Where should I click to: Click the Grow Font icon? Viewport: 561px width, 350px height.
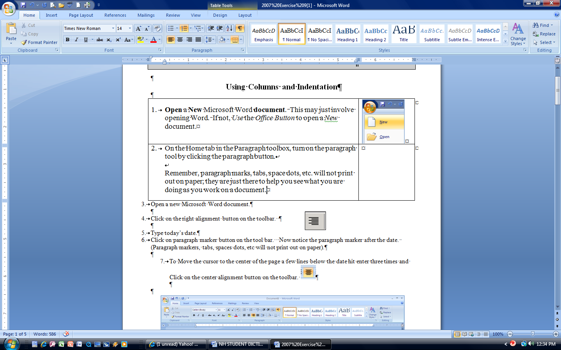coord(138,28)
